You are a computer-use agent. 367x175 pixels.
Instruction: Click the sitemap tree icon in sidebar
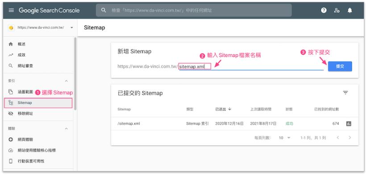point(11,103)
